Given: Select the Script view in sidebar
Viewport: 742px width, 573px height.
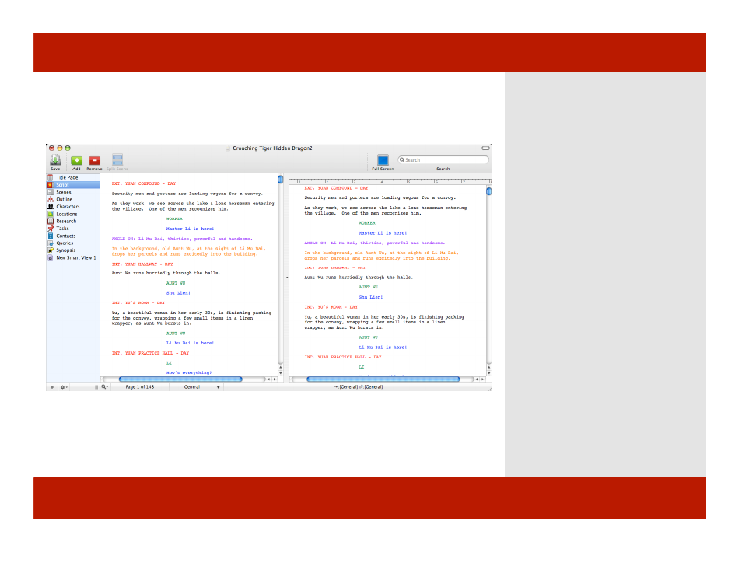Looking at the screenshot, I should (x=73, y=185).
